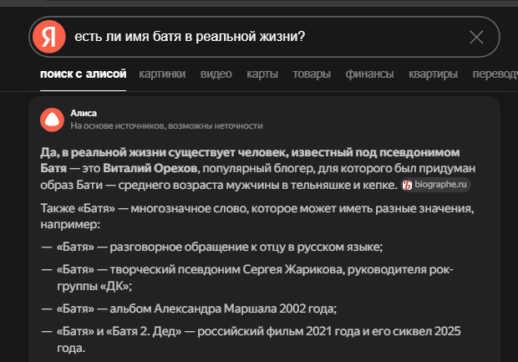The image size is (518, 362).
Task: Clear the search query with X icon
Action: (x=476, y=37)
